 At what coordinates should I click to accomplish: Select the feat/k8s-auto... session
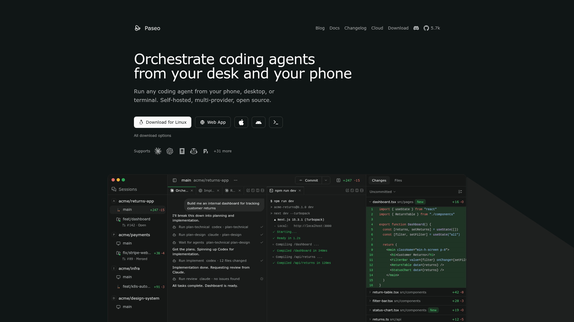(138, 287)
